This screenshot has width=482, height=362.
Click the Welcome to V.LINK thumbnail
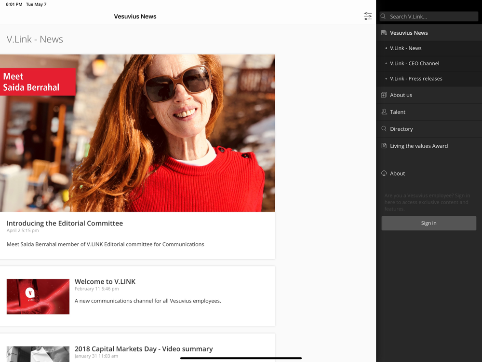38,296
